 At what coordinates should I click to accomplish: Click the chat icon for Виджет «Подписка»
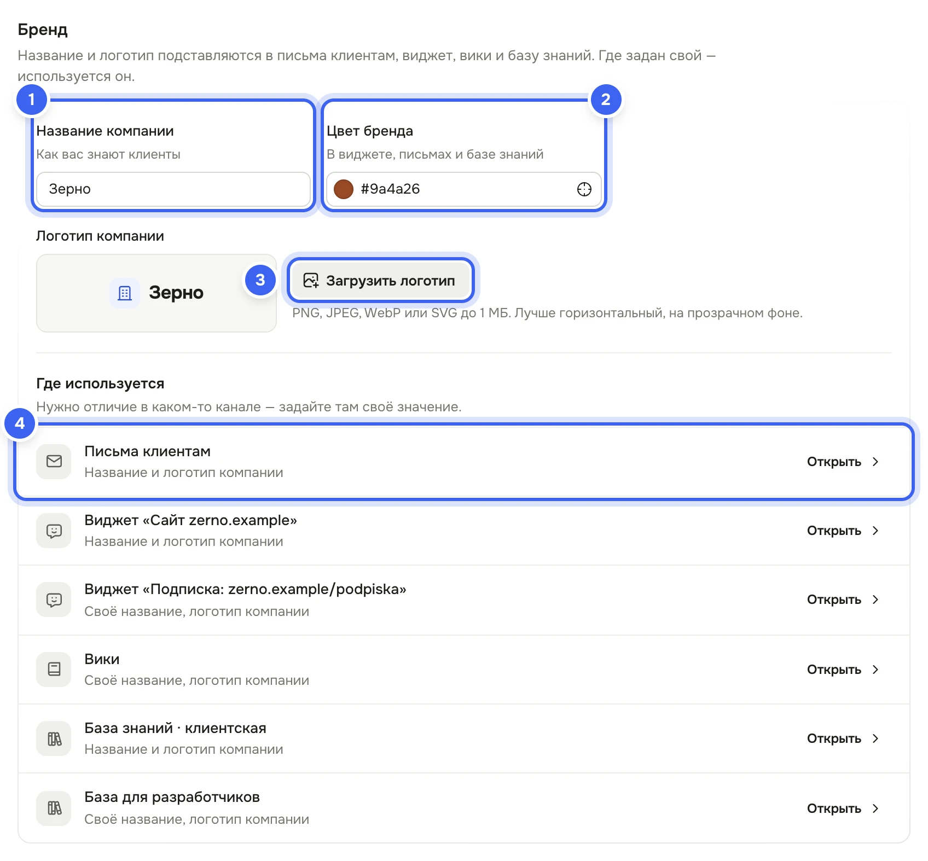click(x=54, y=600)
